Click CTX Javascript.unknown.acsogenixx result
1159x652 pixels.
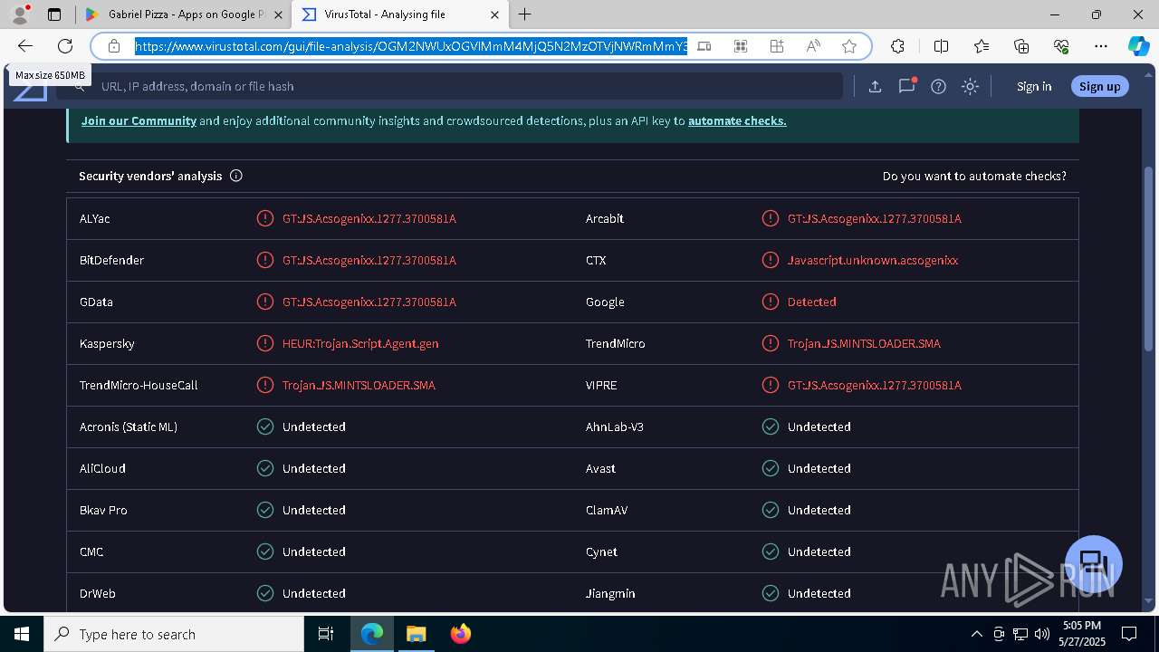(873, 260)
